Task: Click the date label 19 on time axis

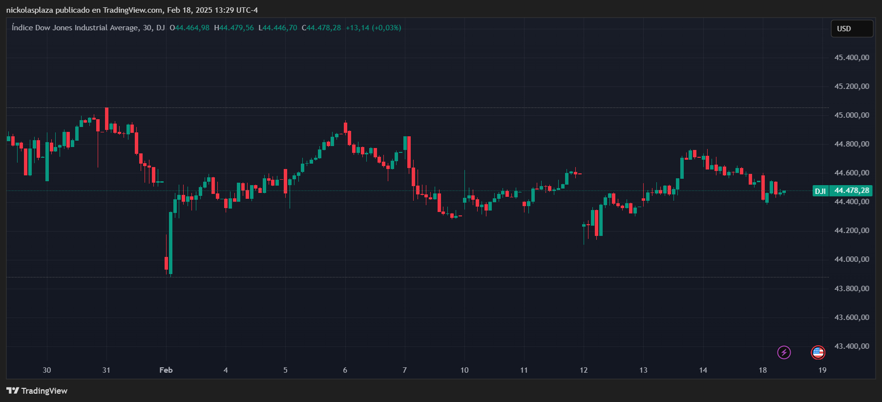Action: coord(822,370)
